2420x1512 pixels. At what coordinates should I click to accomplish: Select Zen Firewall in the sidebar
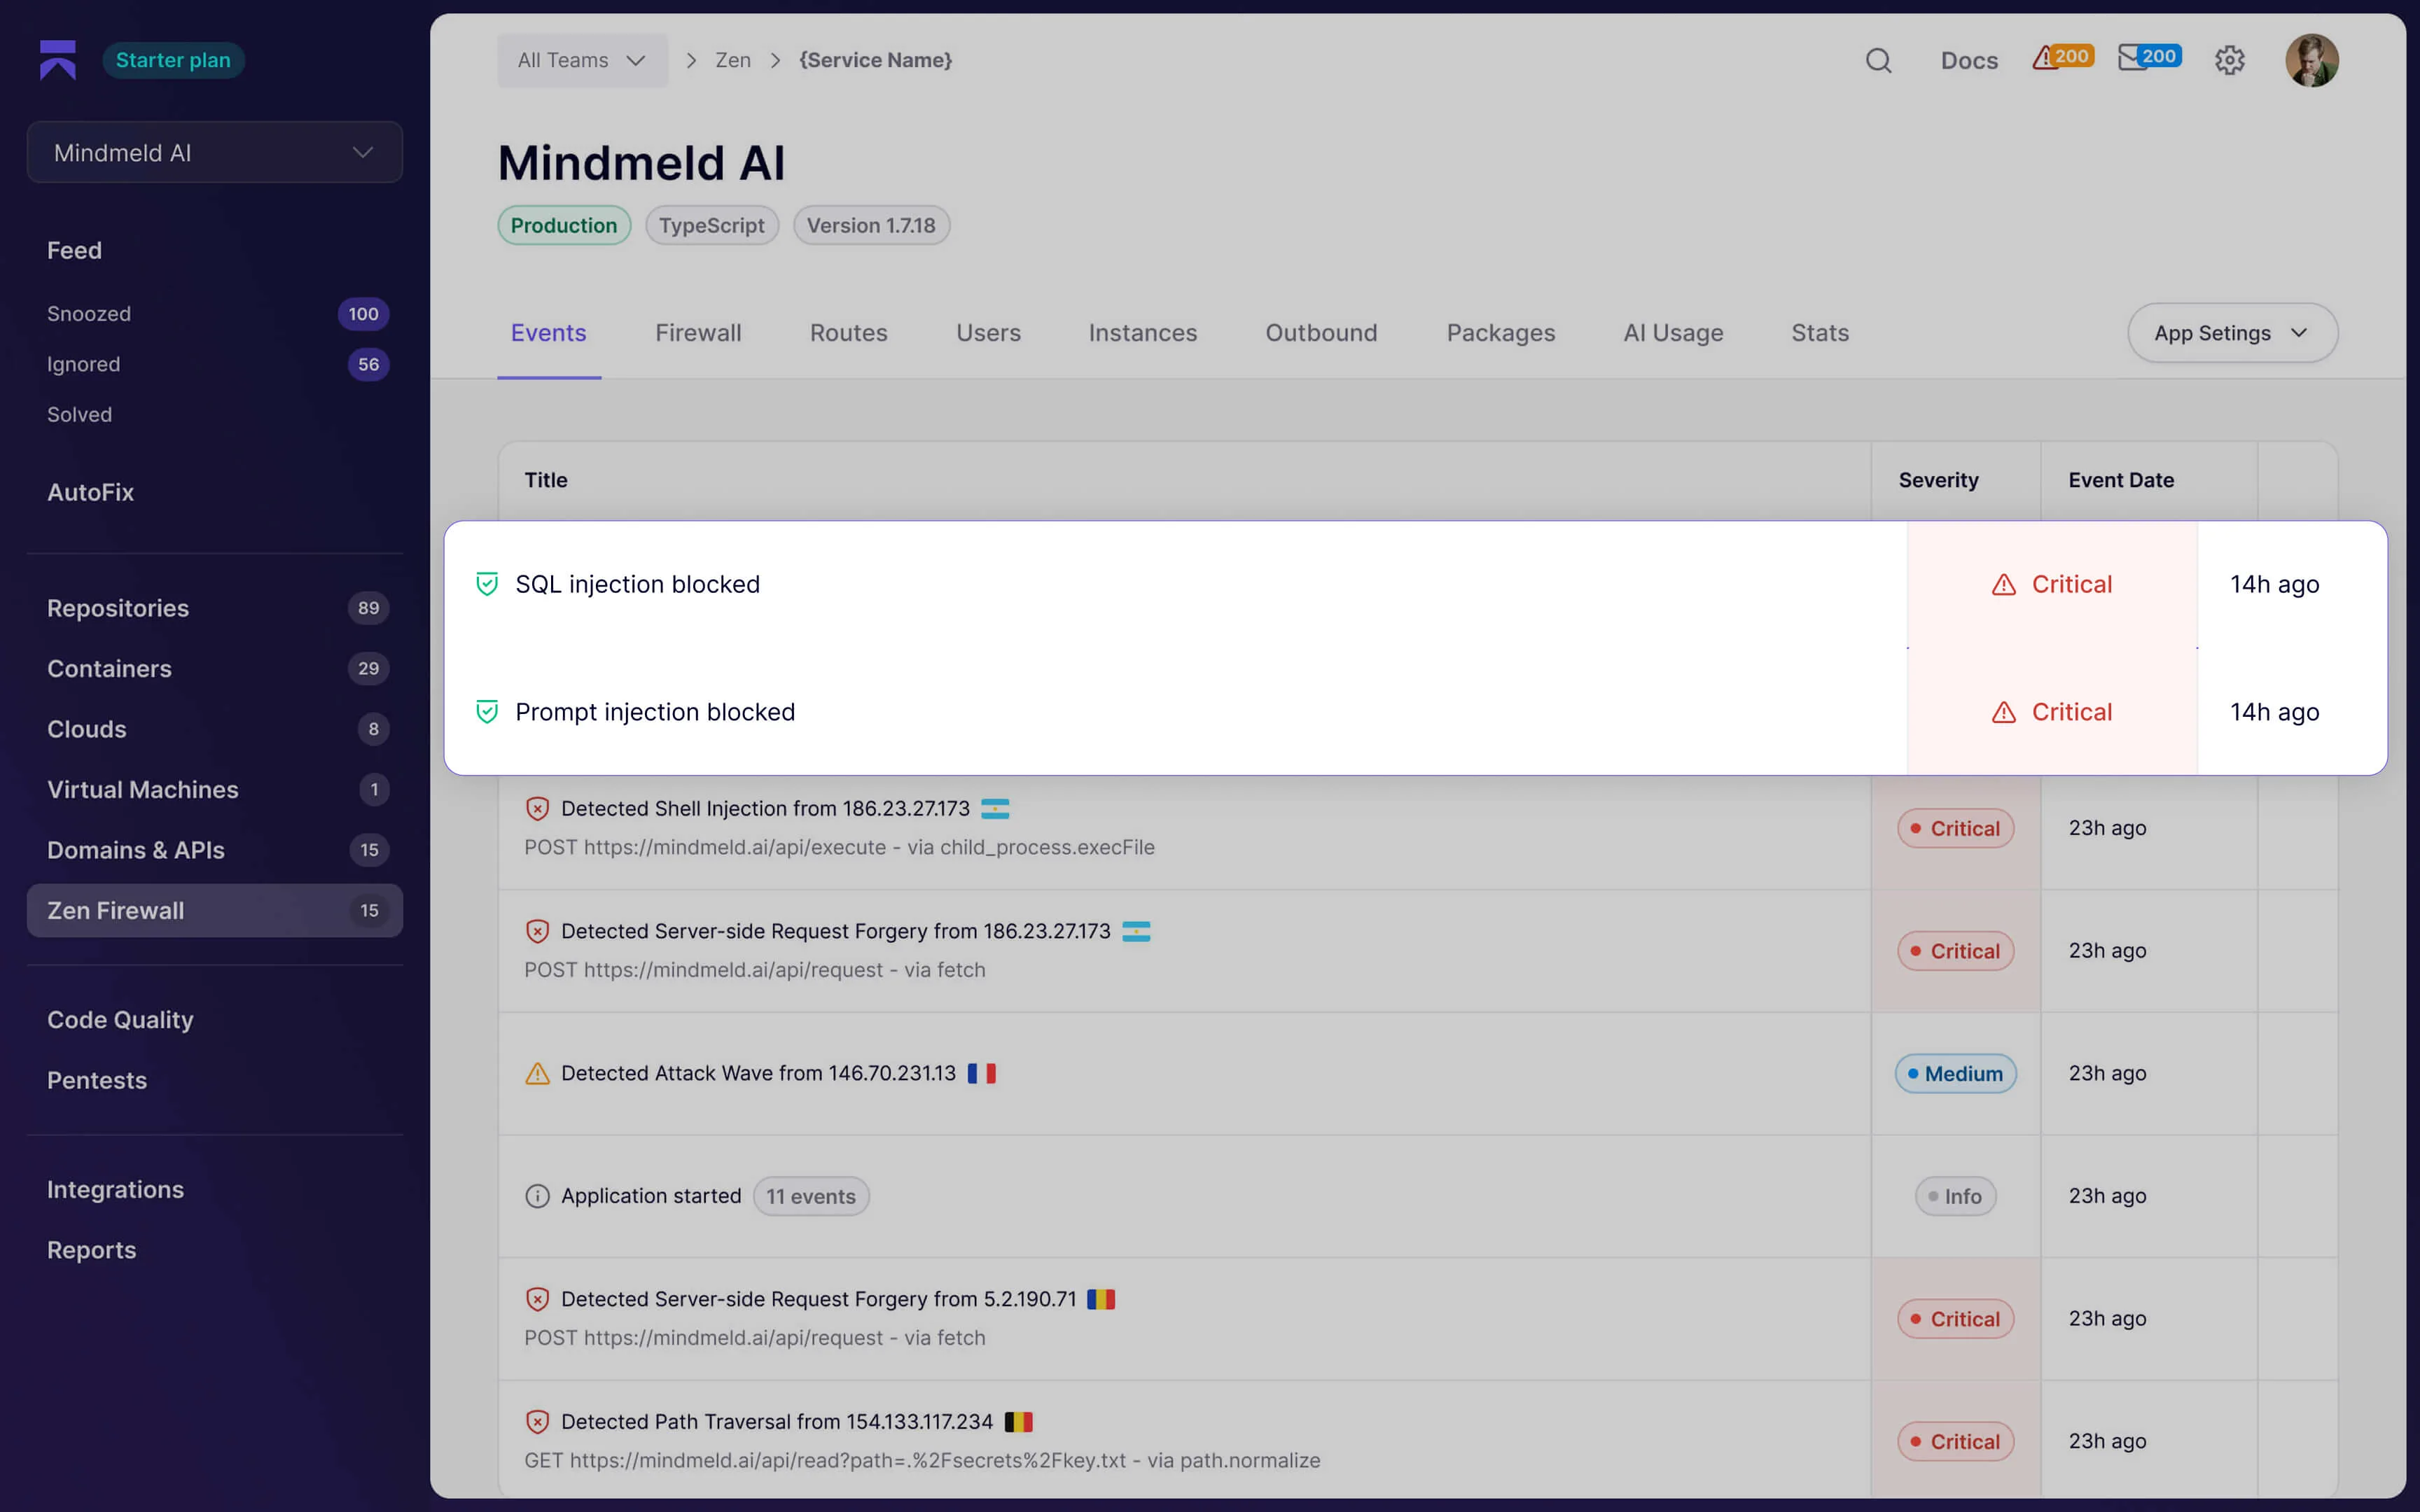(x=115, y=910)
